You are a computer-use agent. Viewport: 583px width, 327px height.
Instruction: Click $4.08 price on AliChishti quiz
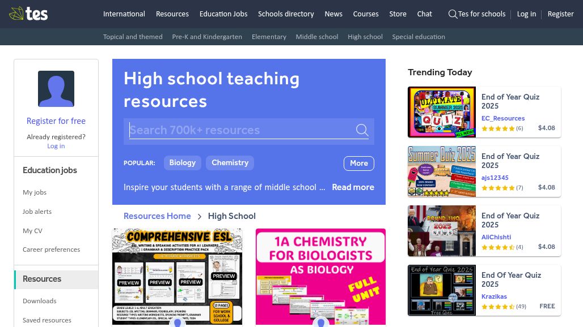pos(547,247)
